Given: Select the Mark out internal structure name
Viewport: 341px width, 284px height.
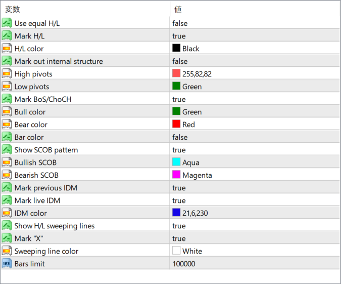Looking at the screenshot, I should tap(59, 61).
